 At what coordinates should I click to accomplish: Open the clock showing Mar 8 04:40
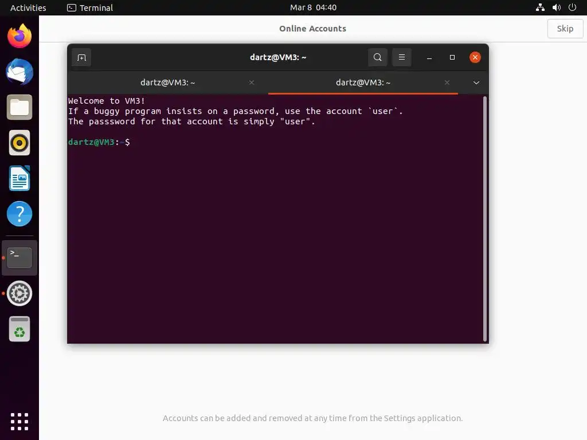click(x=313, y=7)
